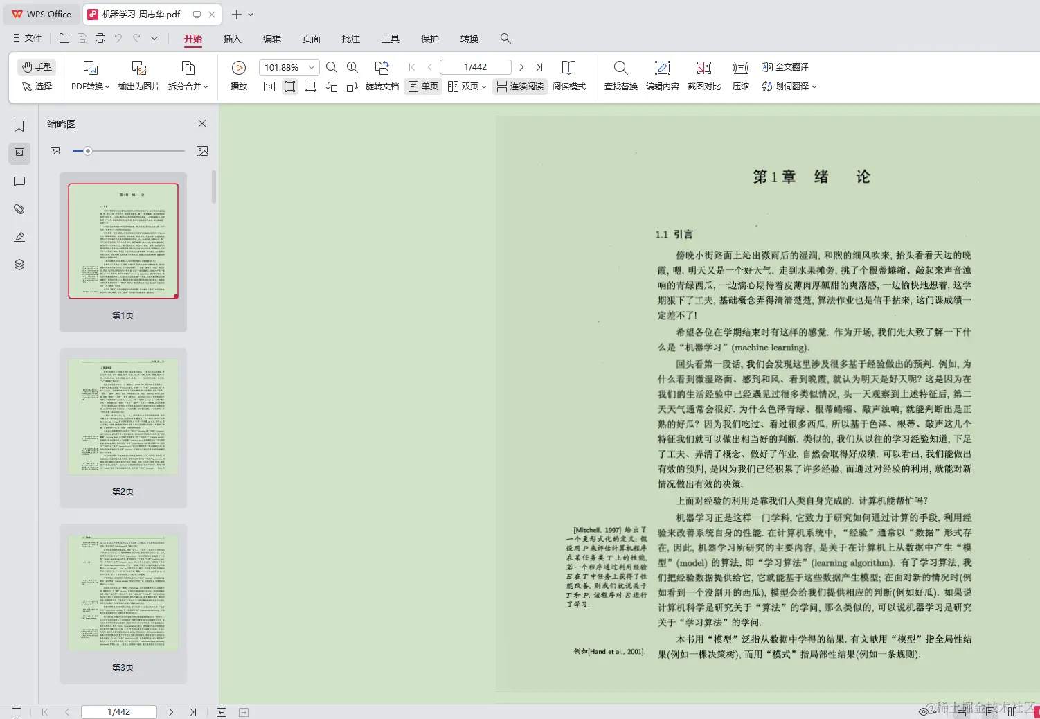The image size is (1040, 719).
Task: Select the Hand tool (手型)
Action: pos(37,66)
